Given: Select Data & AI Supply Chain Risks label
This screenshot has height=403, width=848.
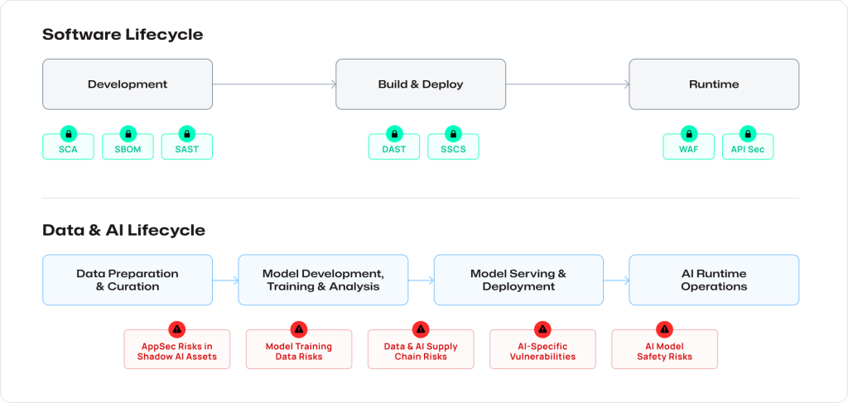Looking at the screenshot, I should (421, 352).
